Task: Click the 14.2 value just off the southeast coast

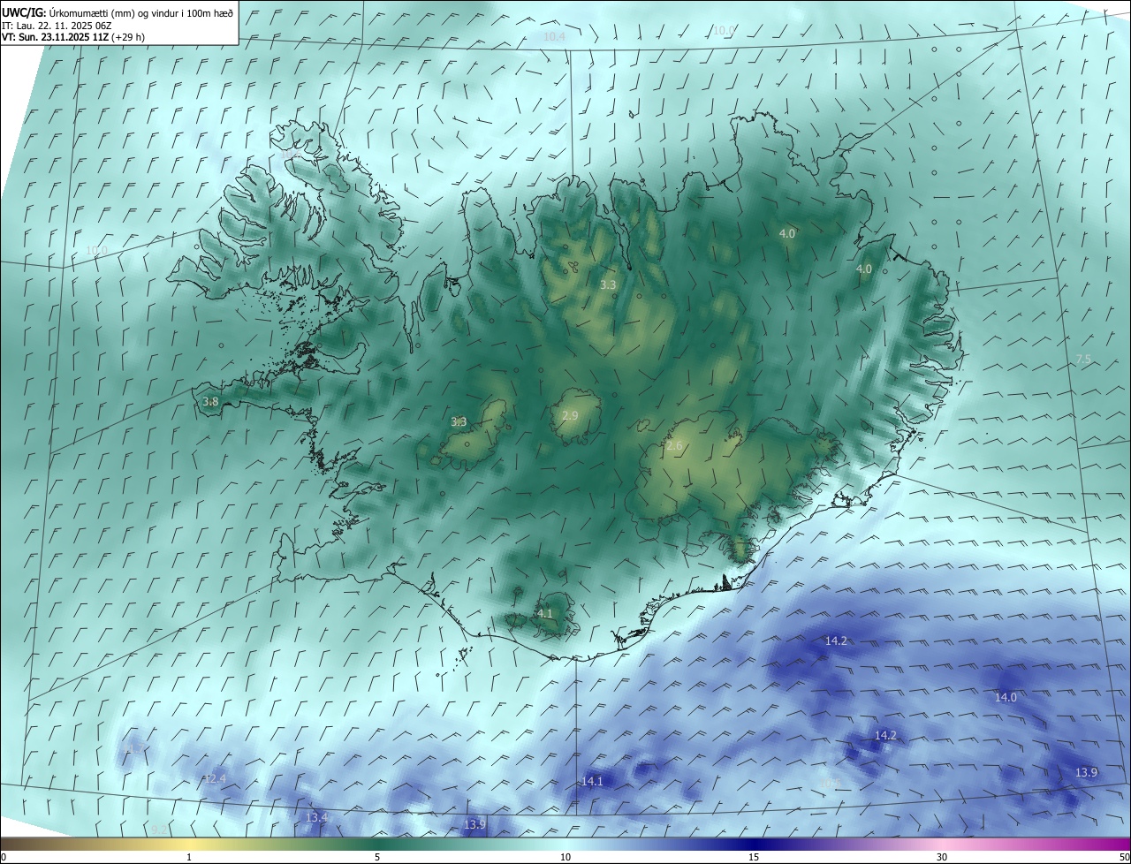Action: 836,640
